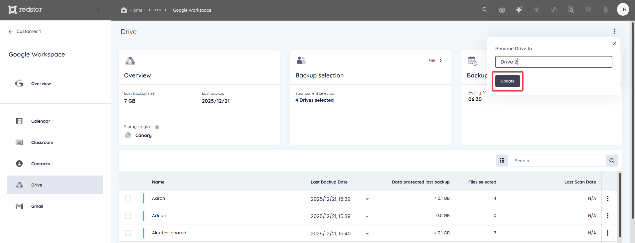
Task: Click the Edit chevron arrow
Action: tap(441, 61)
